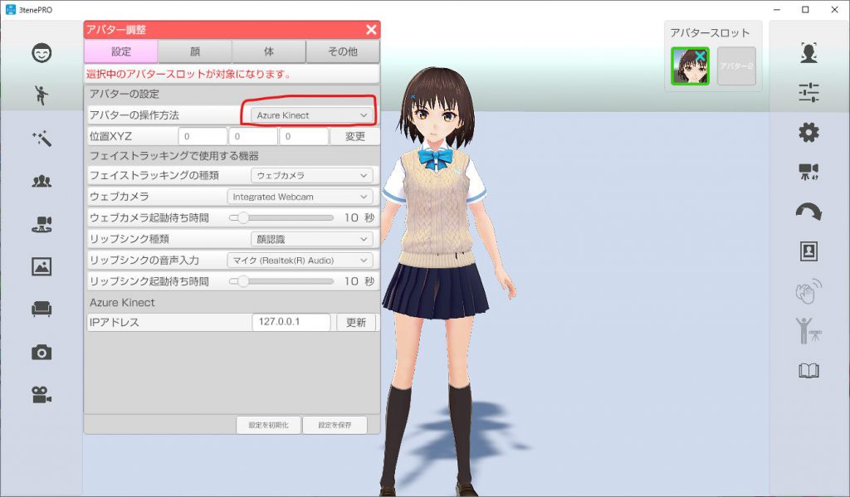Switch to the 体 tab
850x497 pixels.
[269, 51]
